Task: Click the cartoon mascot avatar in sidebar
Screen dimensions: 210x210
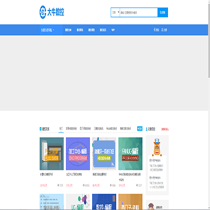Action: tap(157, 147)
